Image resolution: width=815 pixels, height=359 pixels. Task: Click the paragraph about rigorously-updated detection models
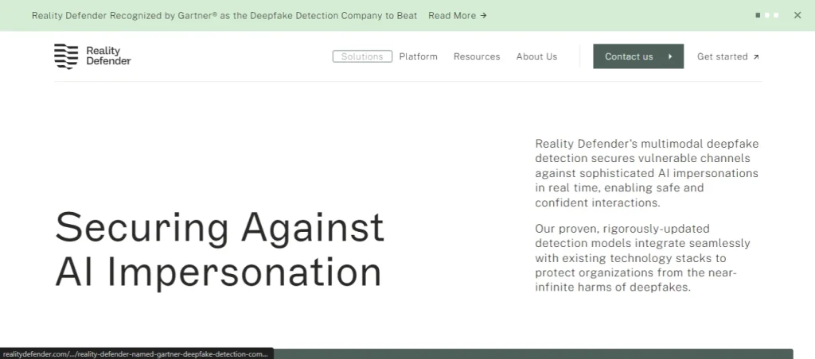coord(642,258)
